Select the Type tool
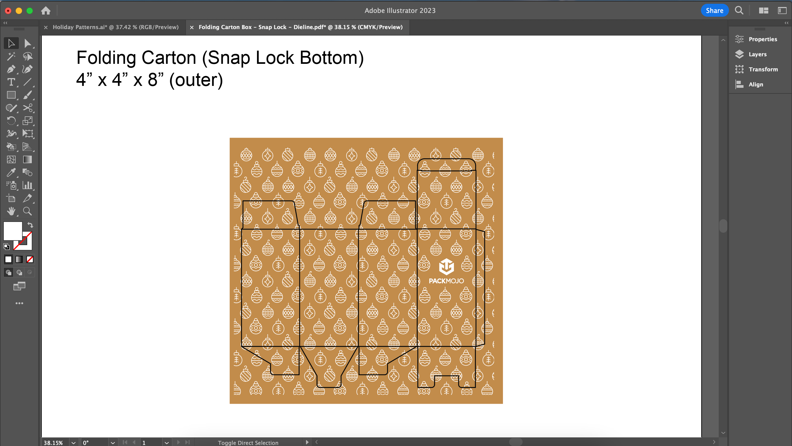This screenshot has width=792, height=446. click(10, 82)
